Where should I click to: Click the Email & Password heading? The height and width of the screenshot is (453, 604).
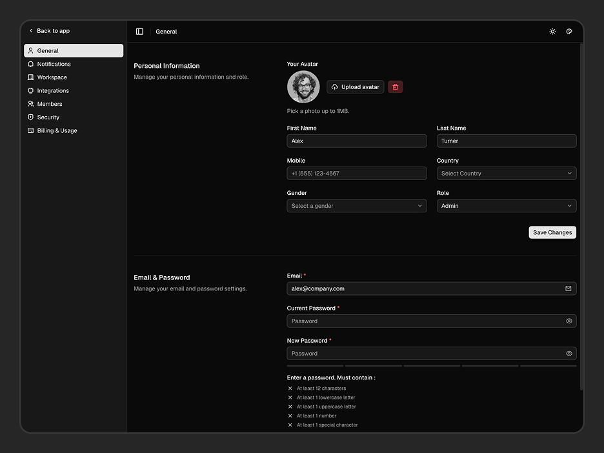click(x=162, y=277)
